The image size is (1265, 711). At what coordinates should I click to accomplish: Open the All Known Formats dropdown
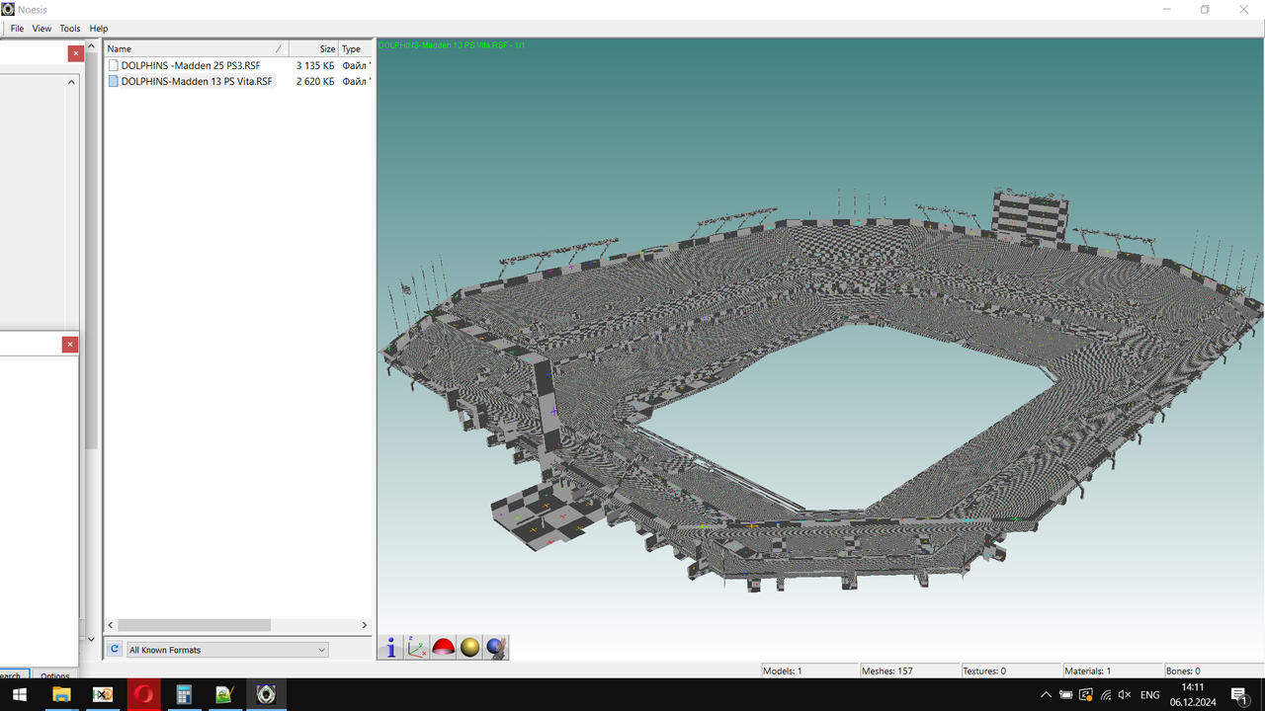point(227,650)
